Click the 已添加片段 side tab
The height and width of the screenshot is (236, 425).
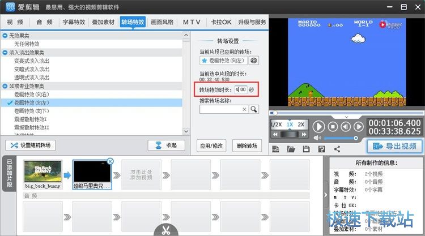10,173
